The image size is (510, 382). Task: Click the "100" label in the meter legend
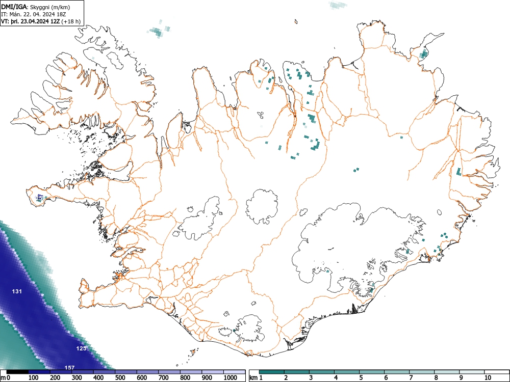coord(34,377)
